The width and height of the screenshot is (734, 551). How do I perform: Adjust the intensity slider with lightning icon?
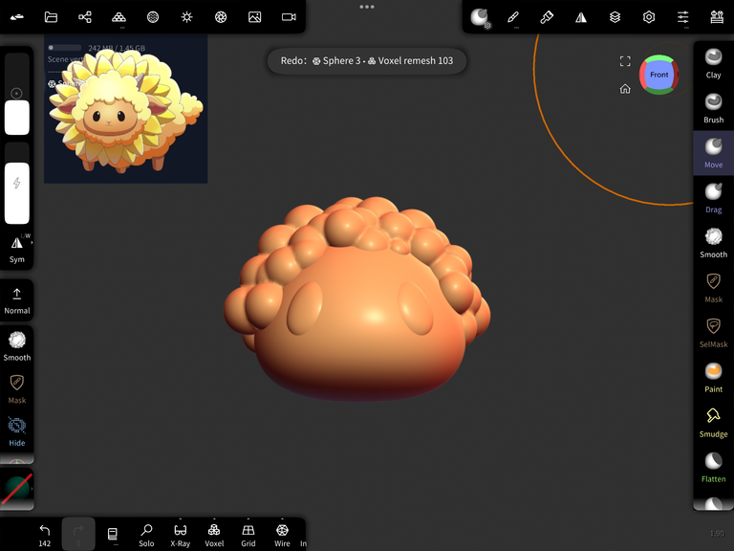tap(17, 184)
